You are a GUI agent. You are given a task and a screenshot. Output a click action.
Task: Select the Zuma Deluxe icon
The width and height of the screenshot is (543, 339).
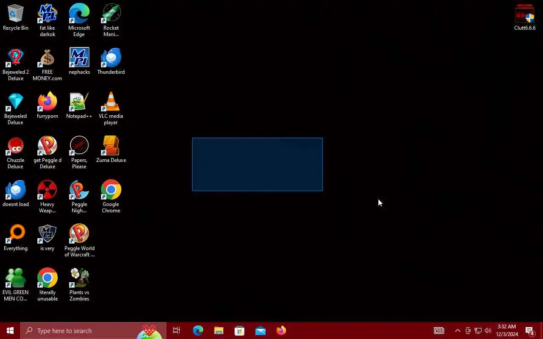pyautogui.click(x=111, y=150)
